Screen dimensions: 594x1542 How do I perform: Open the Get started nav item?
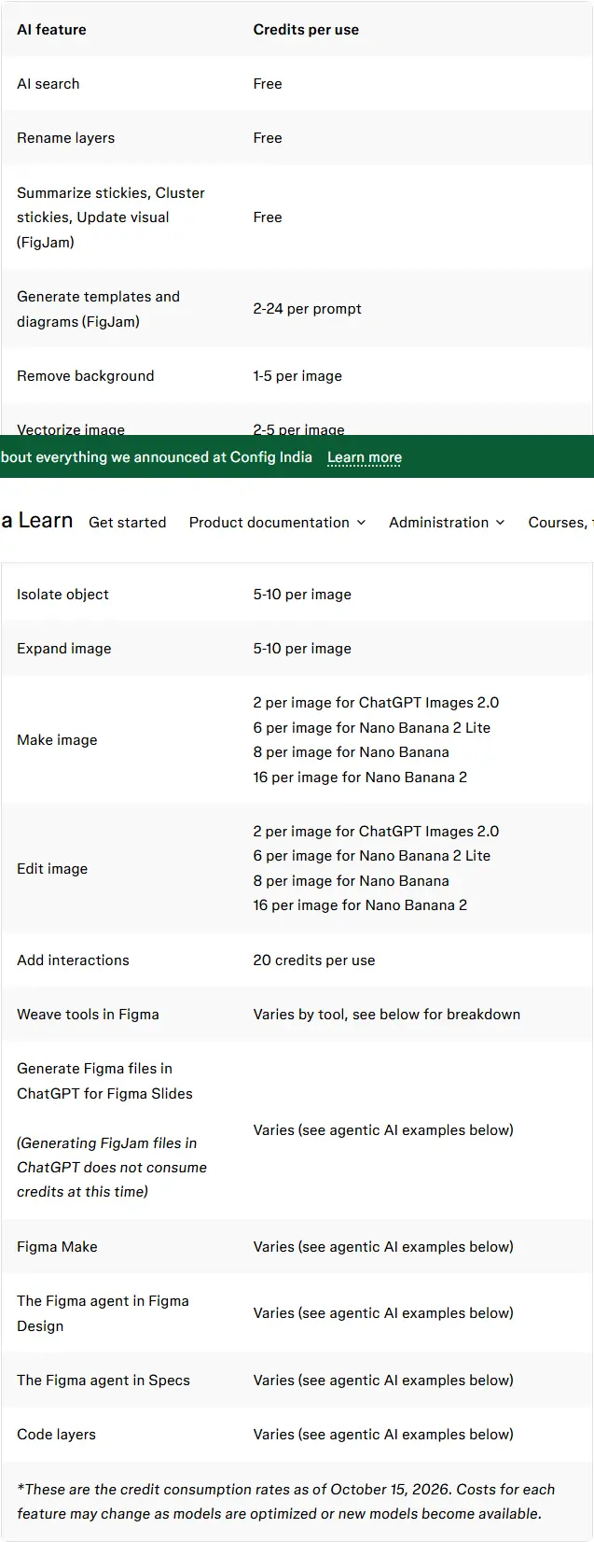point(128,523)
